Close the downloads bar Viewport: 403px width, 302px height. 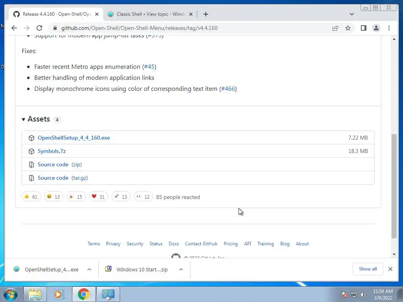[x=390, y=269]
